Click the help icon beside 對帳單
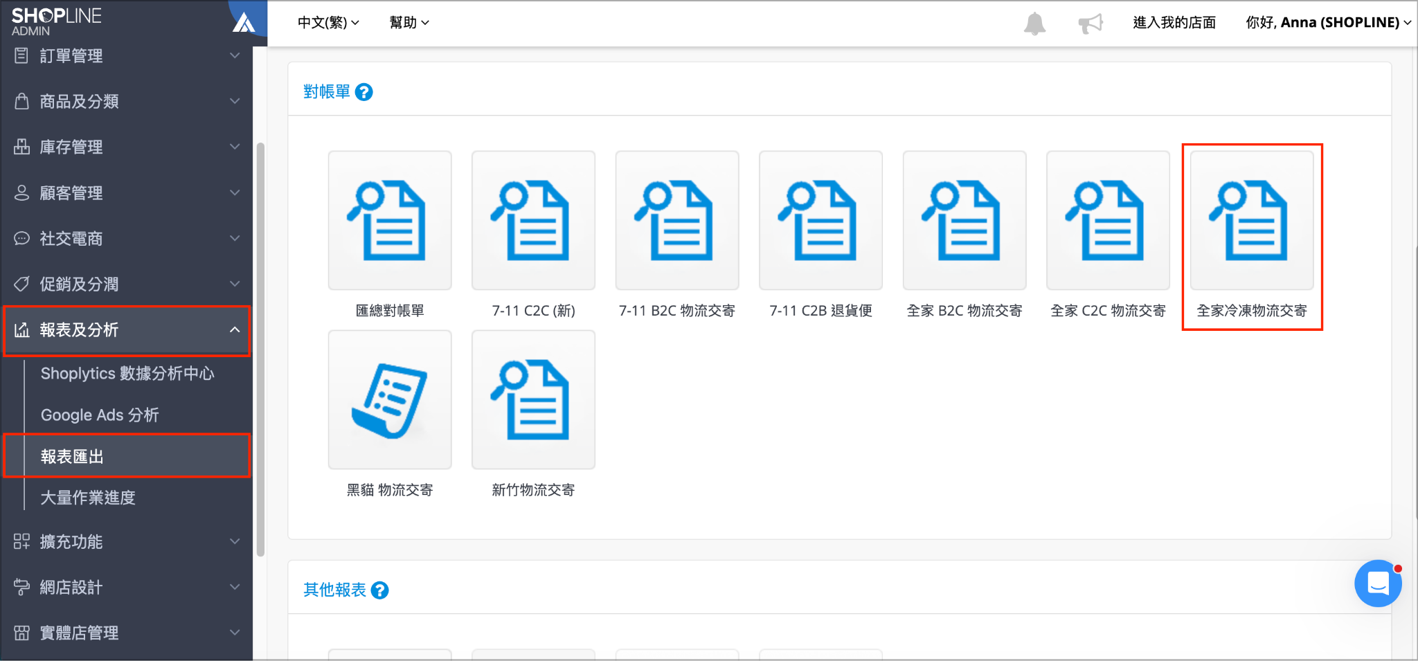This screenshot has width=1418, height=661. (x=364, y=92)
